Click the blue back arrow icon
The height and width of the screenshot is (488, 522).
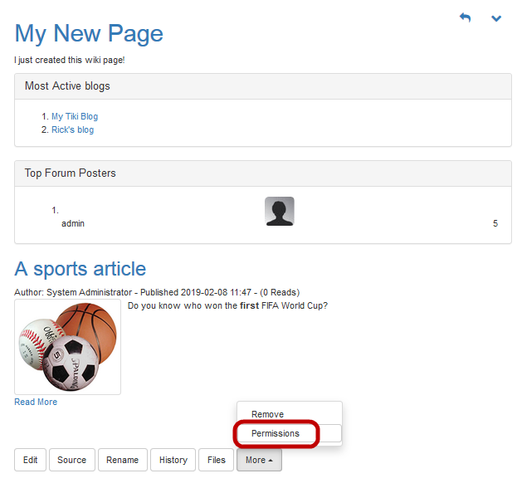[465, 18]
